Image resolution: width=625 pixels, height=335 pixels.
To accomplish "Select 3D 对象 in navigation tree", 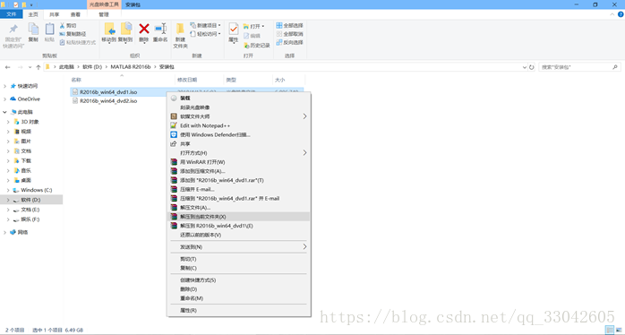I will point(30,122).
